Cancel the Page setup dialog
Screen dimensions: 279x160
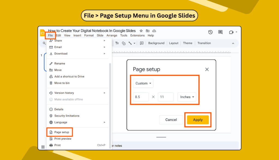[171, 120]
